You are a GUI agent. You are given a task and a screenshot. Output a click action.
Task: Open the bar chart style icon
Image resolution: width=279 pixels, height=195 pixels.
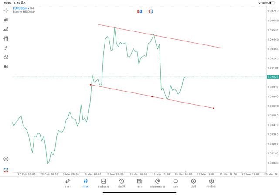click(x=6, y=29)
